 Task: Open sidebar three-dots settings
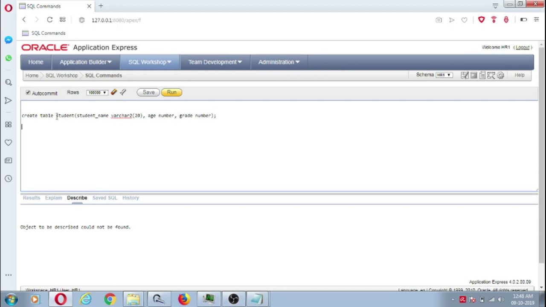click(9, 275)
